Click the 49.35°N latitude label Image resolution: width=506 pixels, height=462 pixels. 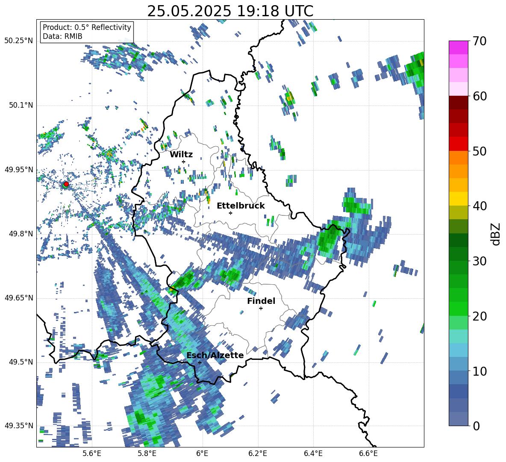tap(19, 426)
